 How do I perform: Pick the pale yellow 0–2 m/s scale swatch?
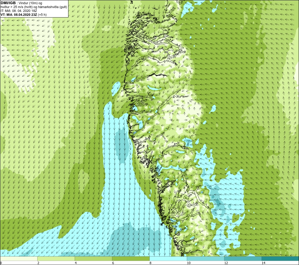[x=19, y=259]
